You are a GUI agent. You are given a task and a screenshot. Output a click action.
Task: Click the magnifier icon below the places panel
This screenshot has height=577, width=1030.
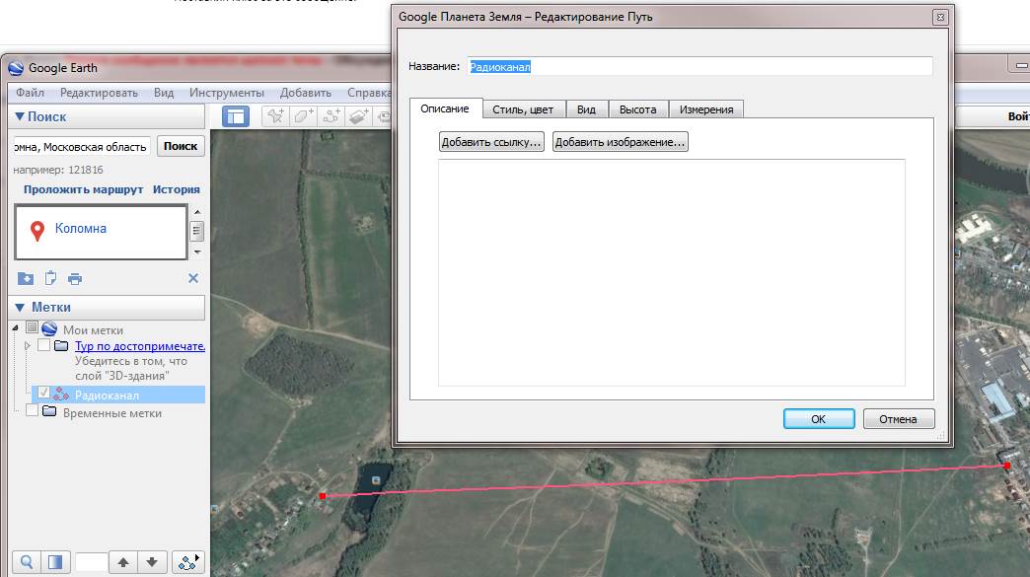point(27,562)
